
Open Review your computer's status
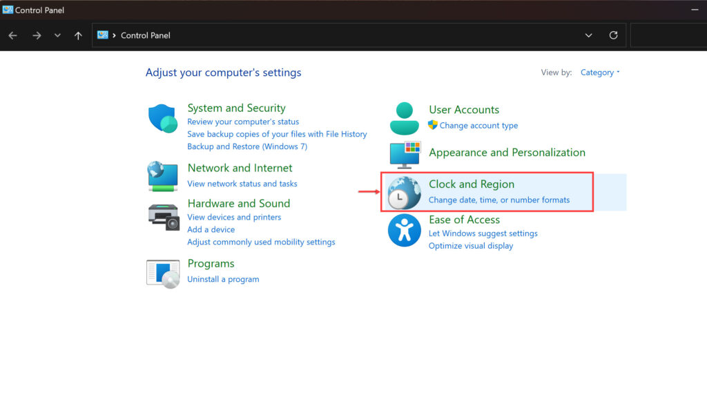tap(243, 122)
